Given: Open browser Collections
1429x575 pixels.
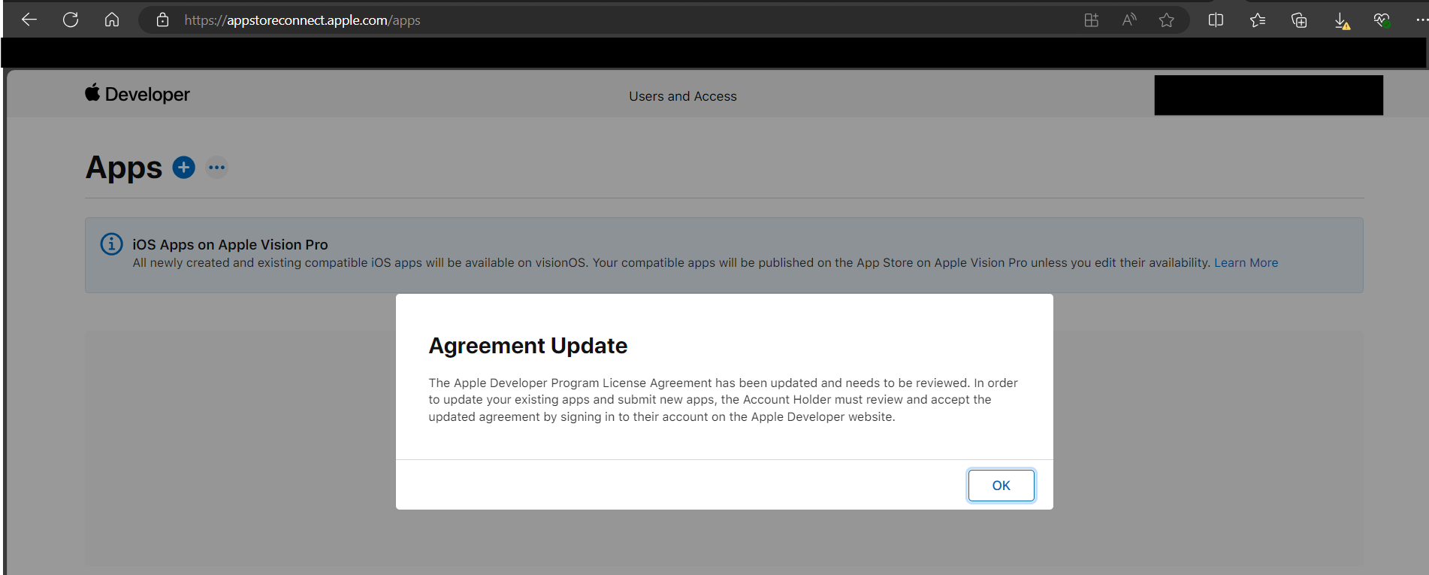Looking at the screenshot, I should point(1299,20).
